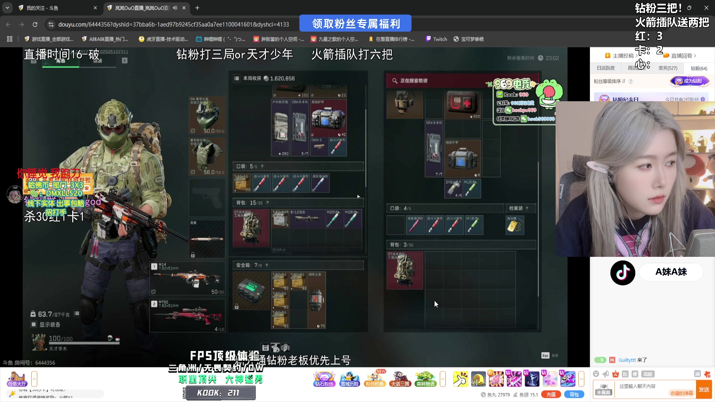The height and width of the screenshot is (402, 715).
Task: Open 直播回看 replays
Action: point(680,56)
